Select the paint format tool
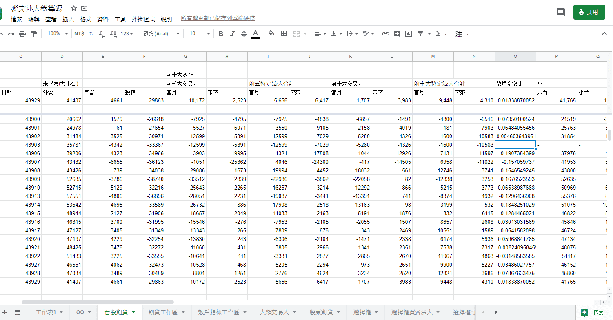Viewport: 613px width, 320px height. coord(34,34)
